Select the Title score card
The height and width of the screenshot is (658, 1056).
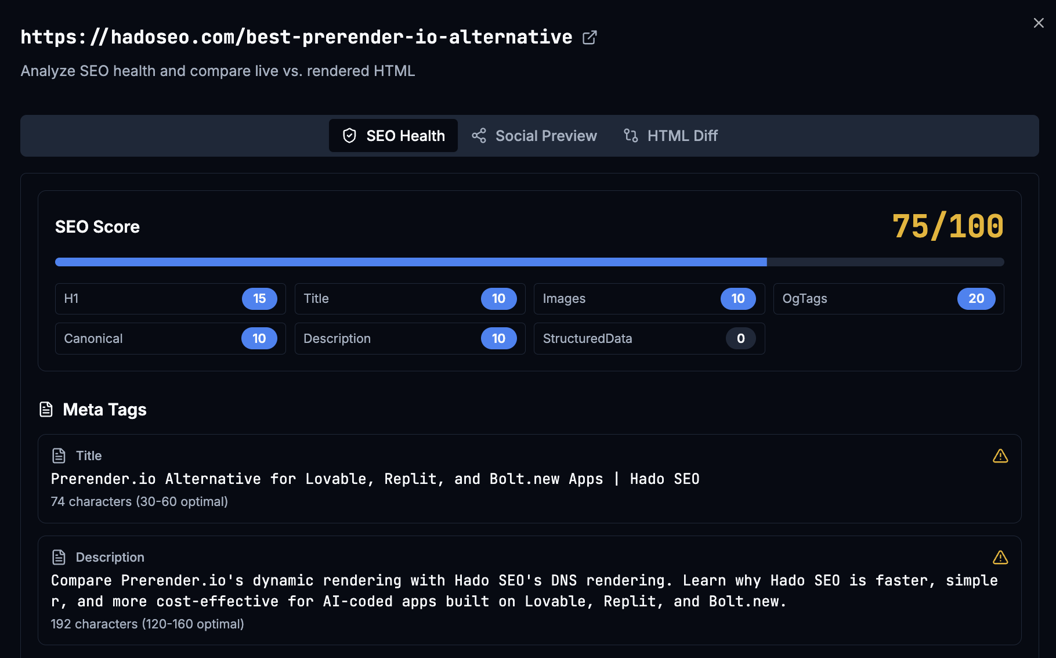coord(410,299)
